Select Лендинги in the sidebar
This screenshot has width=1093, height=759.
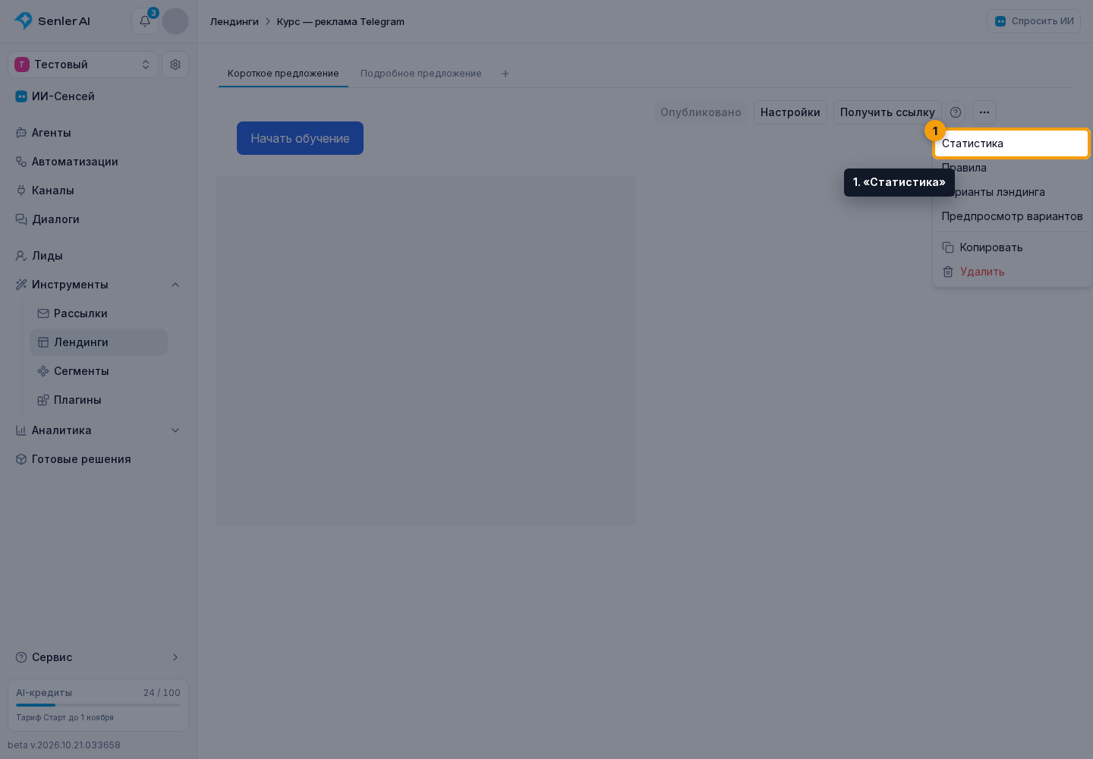[x=99, y=342]
